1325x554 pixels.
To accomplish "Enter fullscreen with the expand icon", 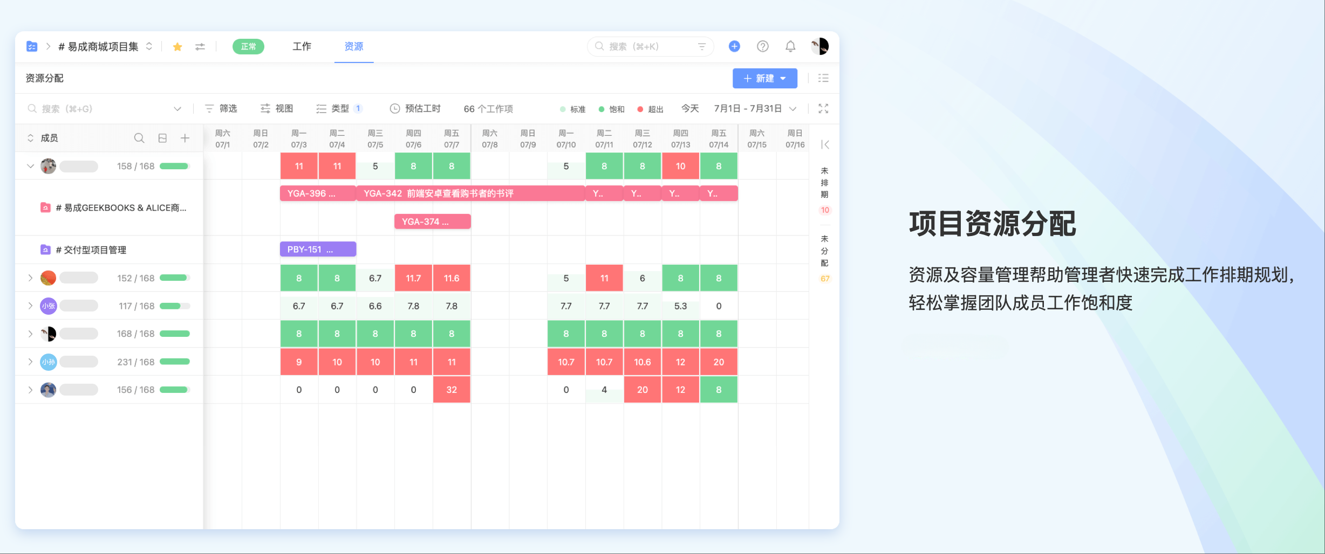I will (x=823, y=109).
